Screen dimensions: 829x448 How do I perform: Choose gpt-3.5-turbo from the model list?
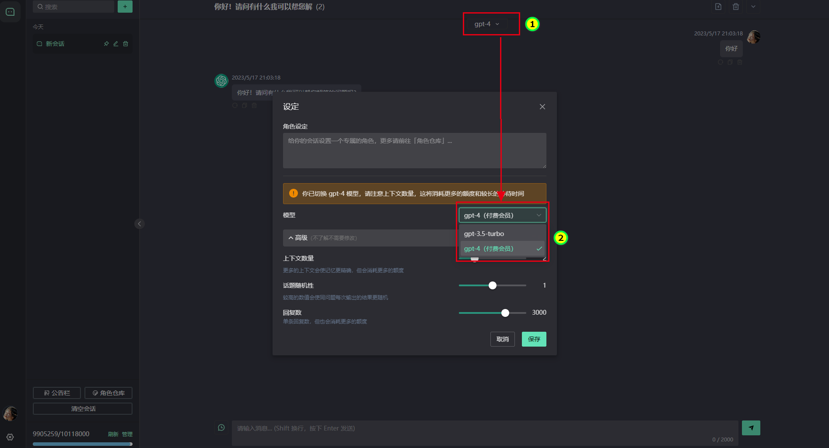click(x=503, y=234)
